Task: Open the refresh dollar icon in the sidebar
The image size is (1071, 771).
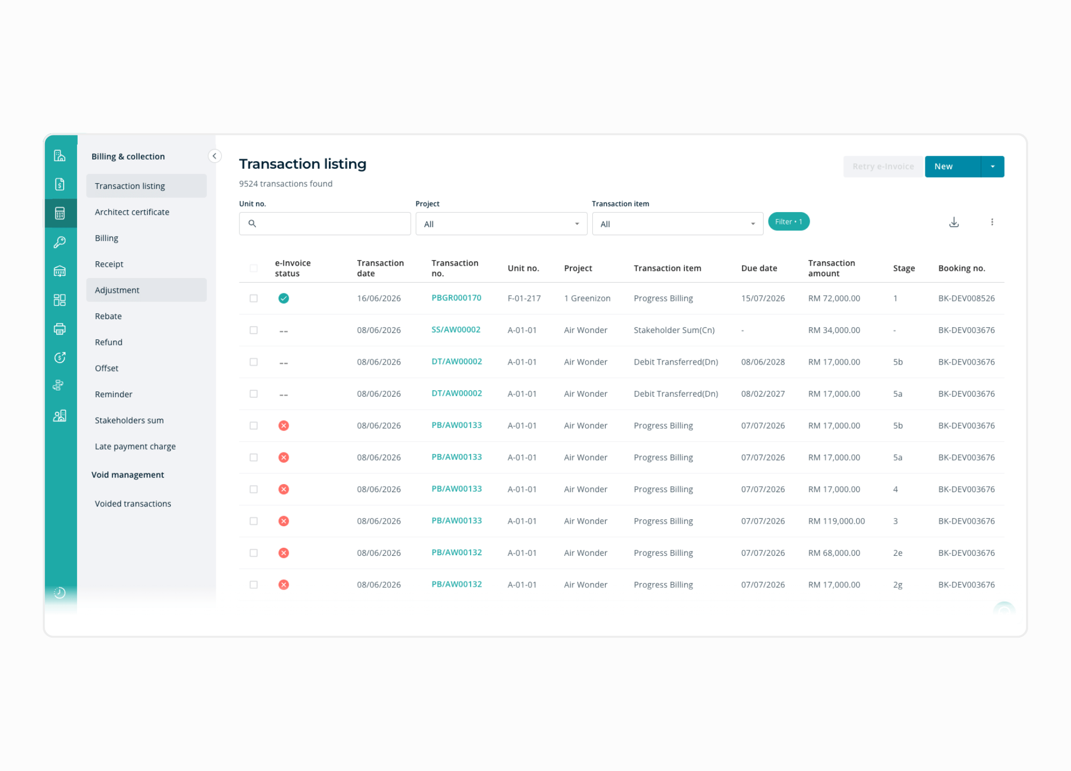Action: (x=59, y=357)
